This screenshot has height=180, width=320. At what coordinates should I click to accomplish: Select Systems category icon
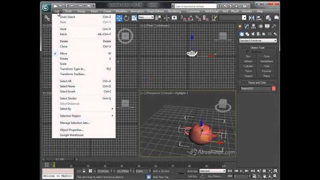[x=275, y=34]
